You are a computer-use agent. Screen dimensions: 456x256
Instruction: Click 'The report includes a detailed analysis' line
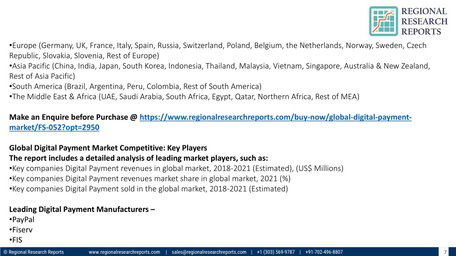(138, 158)
